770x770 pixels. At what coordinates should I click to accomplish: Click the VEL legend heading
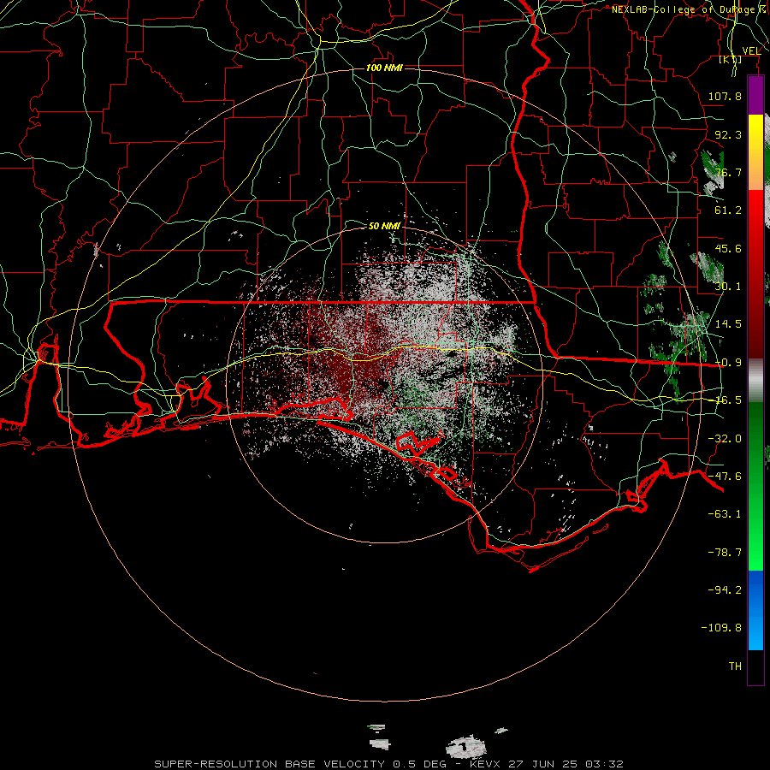[752, 50]
